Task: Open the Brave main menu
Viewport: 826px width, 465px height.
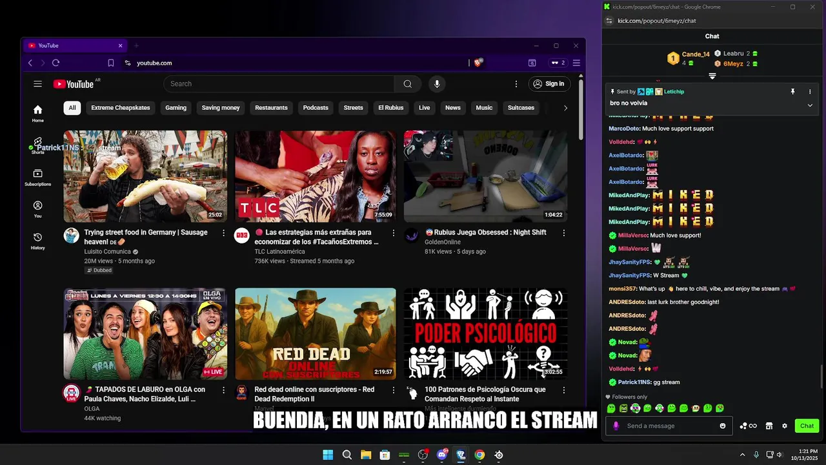Action: 576,63
